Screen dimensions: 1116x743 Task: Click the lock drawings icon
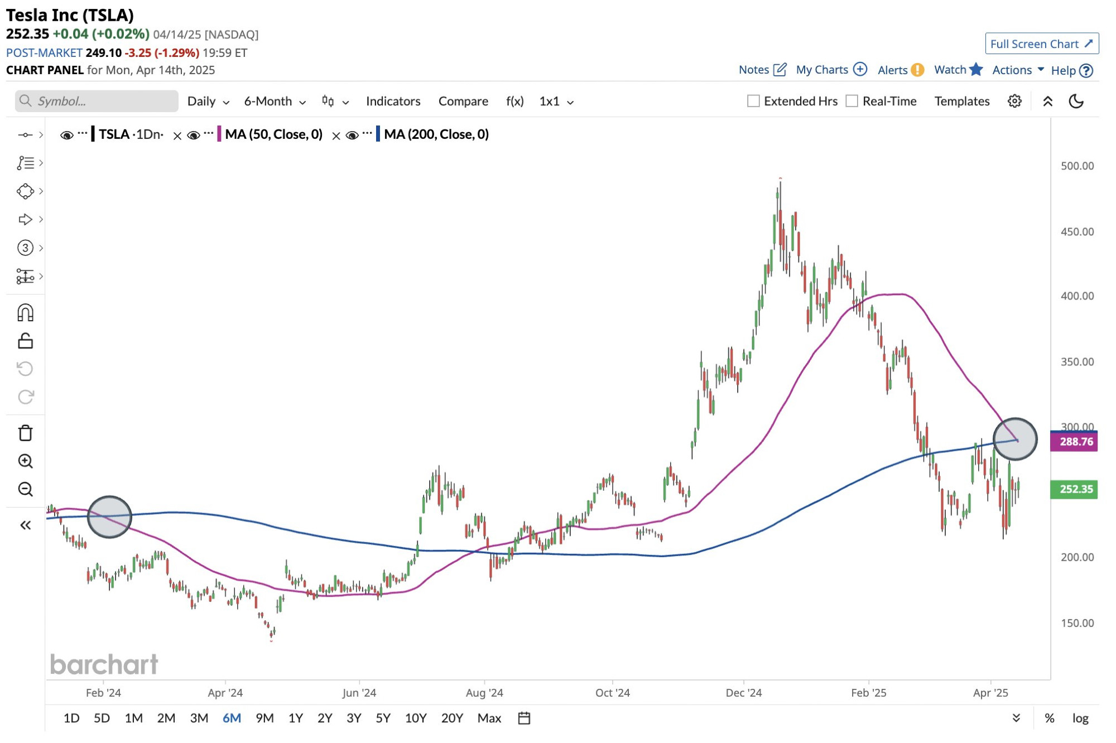26,341
